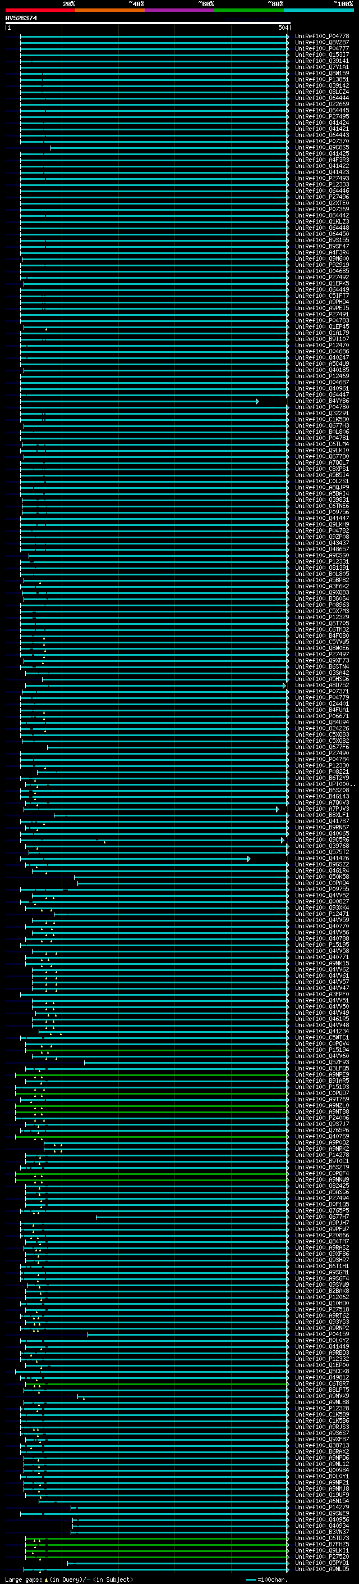Open the hit label UniRef100_P12471

click(x=322, y=914)
